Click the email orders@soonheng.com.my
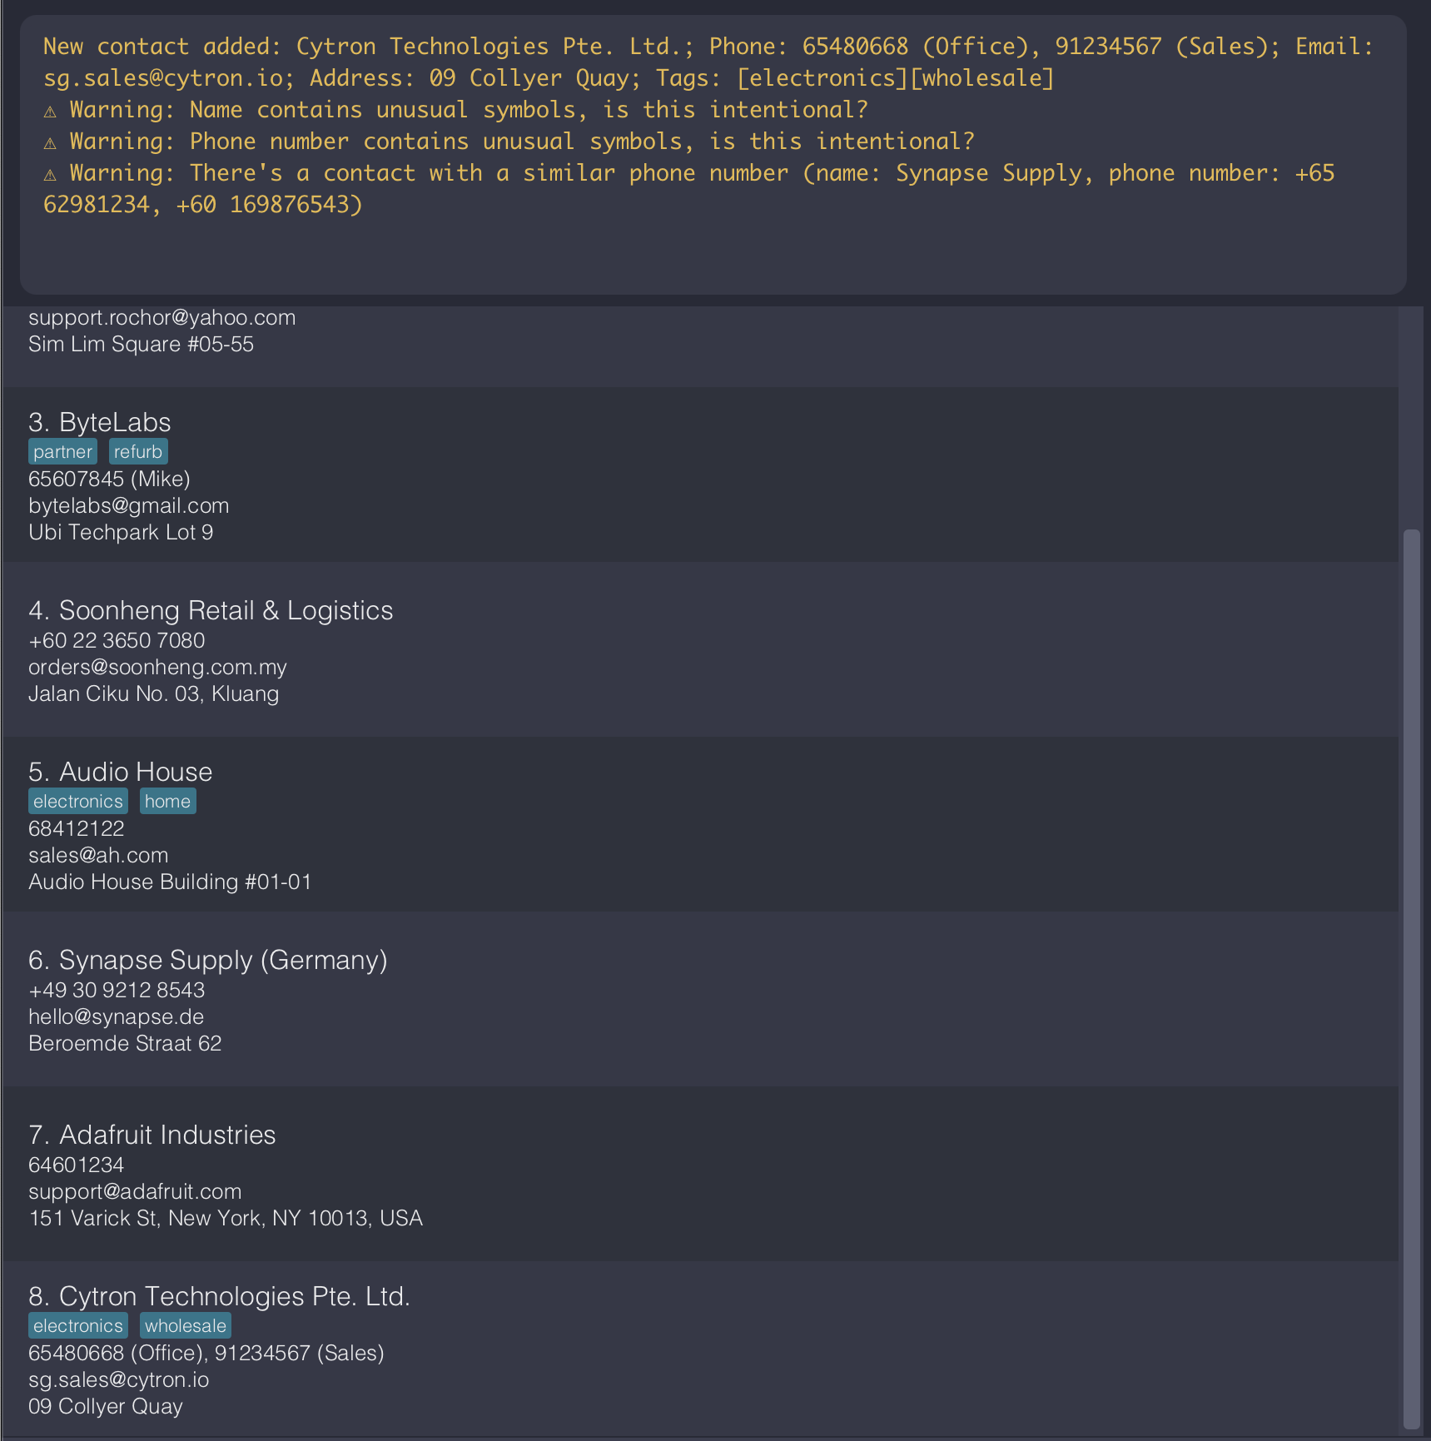 point(157,667)
